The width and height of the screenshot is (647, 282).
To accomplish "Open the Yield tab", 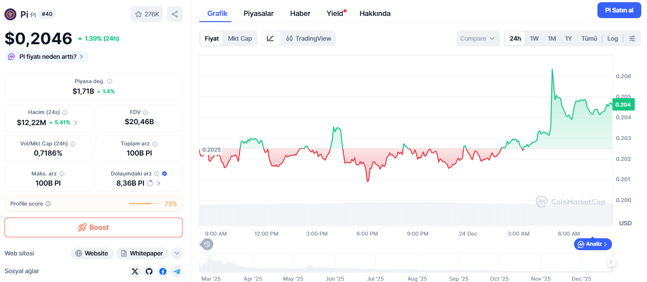I will (335, 13).
